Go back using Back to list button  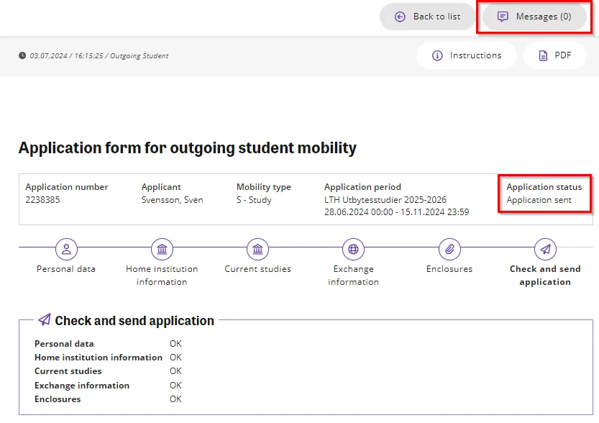(427, 17)
